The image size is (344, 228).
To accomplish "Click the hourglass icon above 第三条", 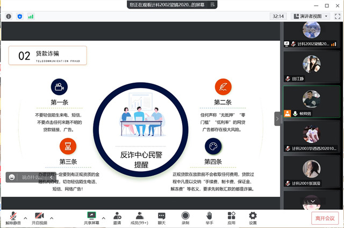I will pyautogui.click(x=68, y=146).
